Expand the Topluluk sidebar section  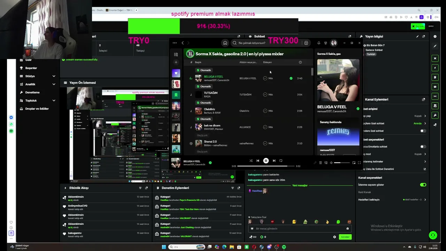[x=54, y=100]
